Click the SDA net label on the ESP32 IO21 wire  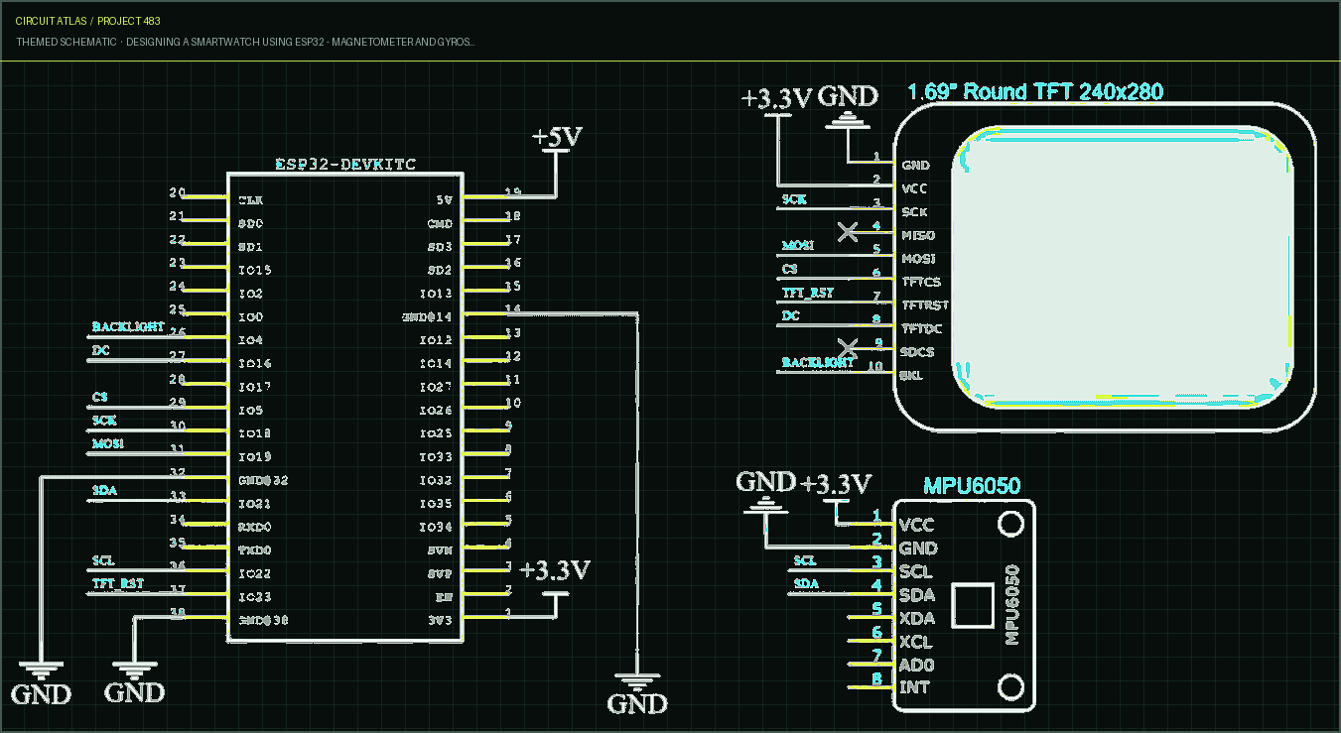point(104,490)
